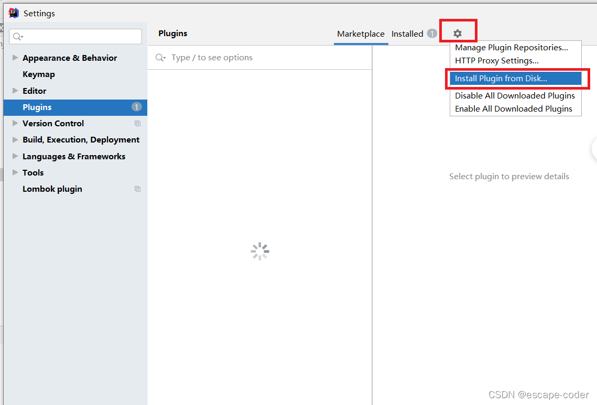This screenshot has width=597, height=405.
Task: Expand the Editor settings node
Action: pyautogui.click(x=15, y=91)
